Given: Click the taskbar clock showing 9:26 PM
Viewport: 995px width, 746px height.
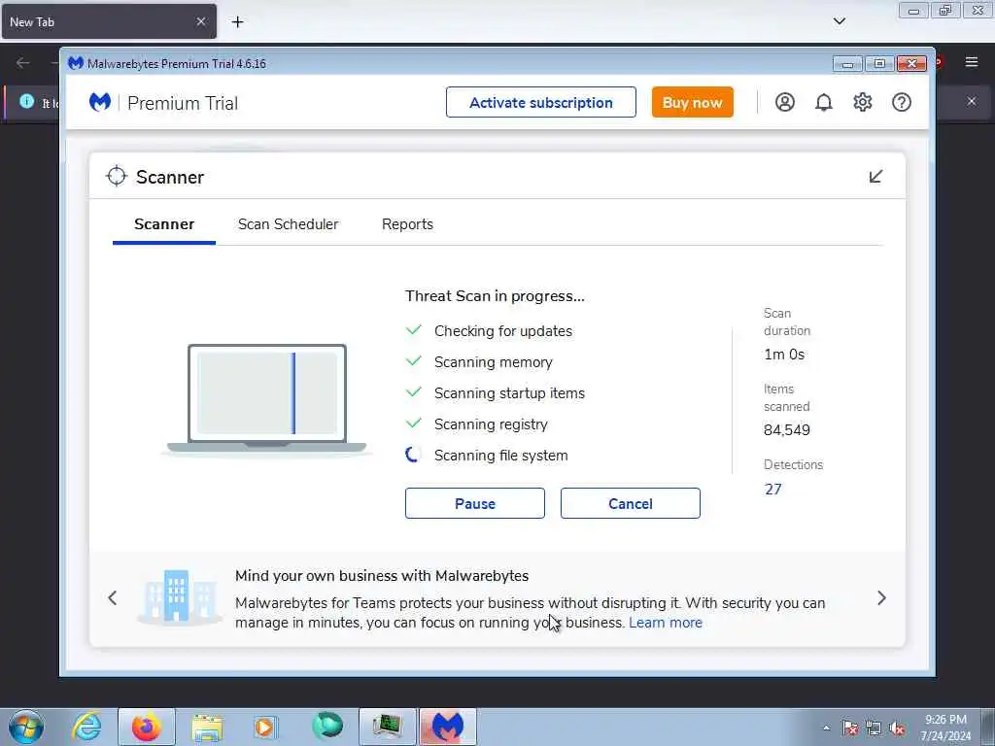Looking at the screenshot, I should click(x=945, y=728).
